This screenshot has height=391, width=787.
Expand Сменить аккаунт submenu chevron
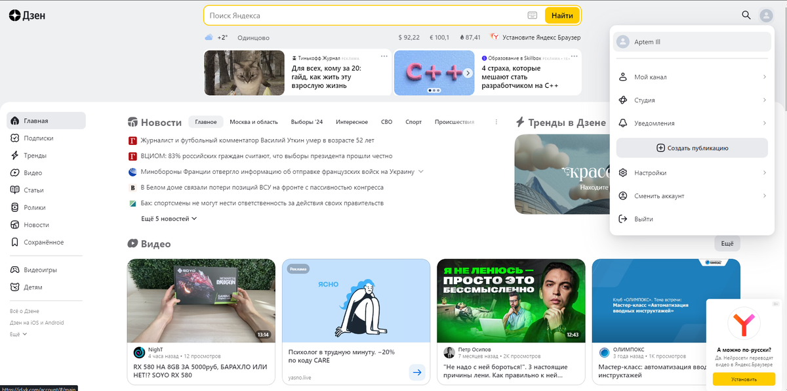[765, 195]
